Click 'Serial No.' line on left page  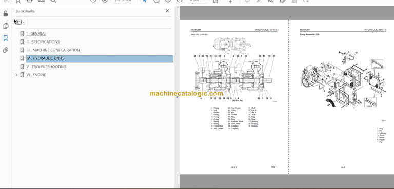coord(200,34)
